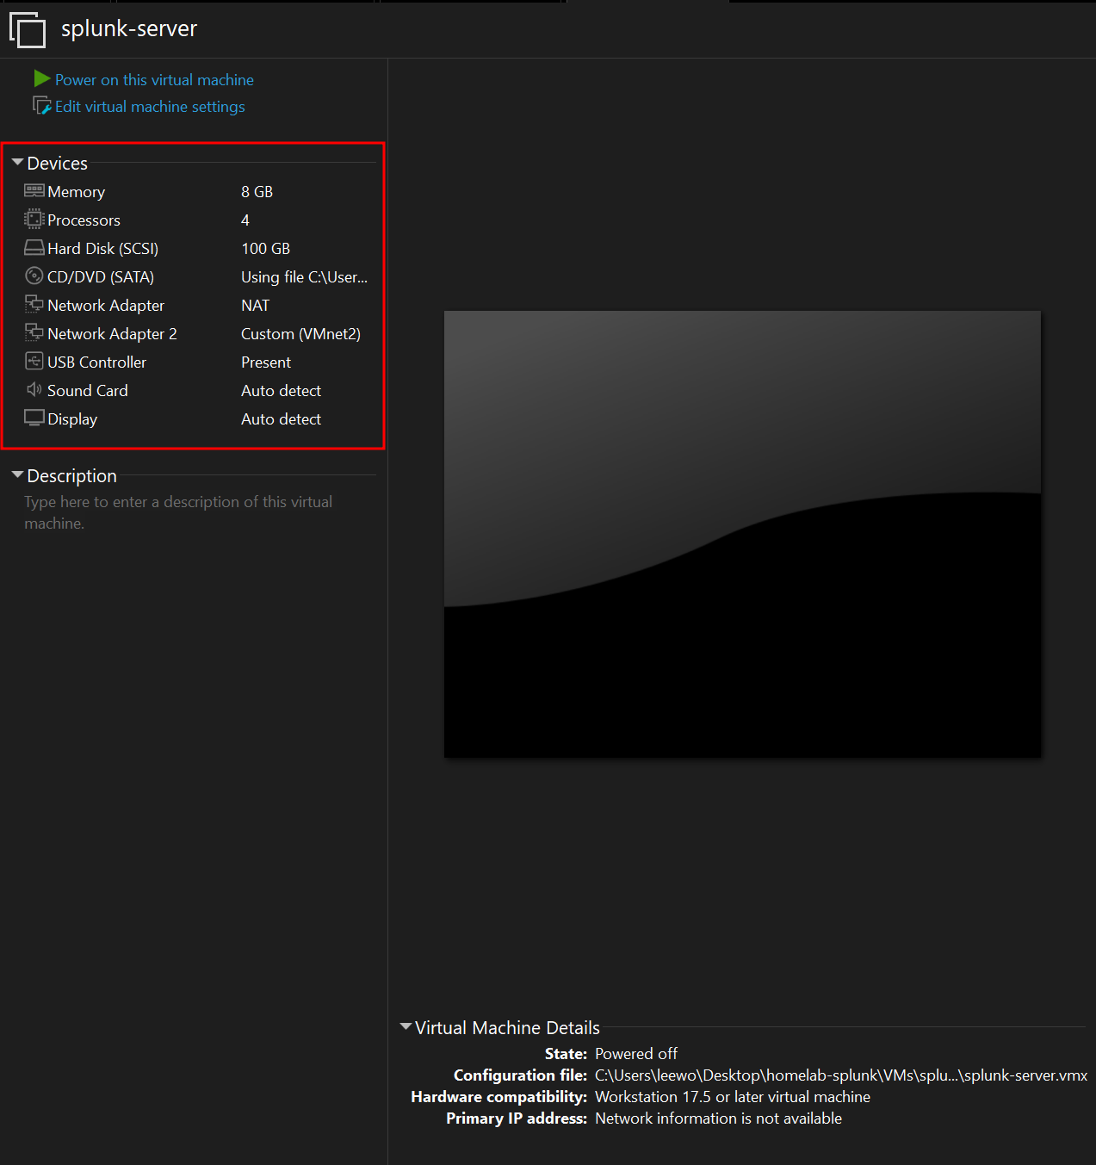
Task: Click the Edit settings pencil icon
Action: [41, 106]
